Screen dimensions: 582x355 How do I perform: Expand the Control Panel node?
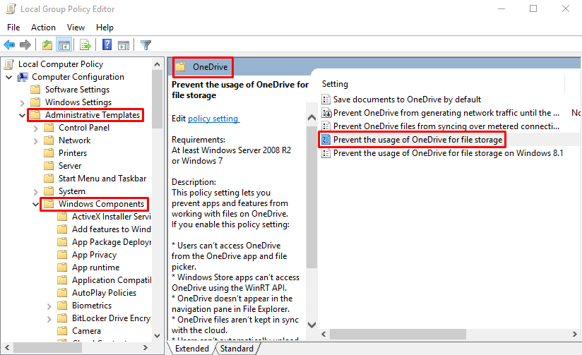point(35,128)
